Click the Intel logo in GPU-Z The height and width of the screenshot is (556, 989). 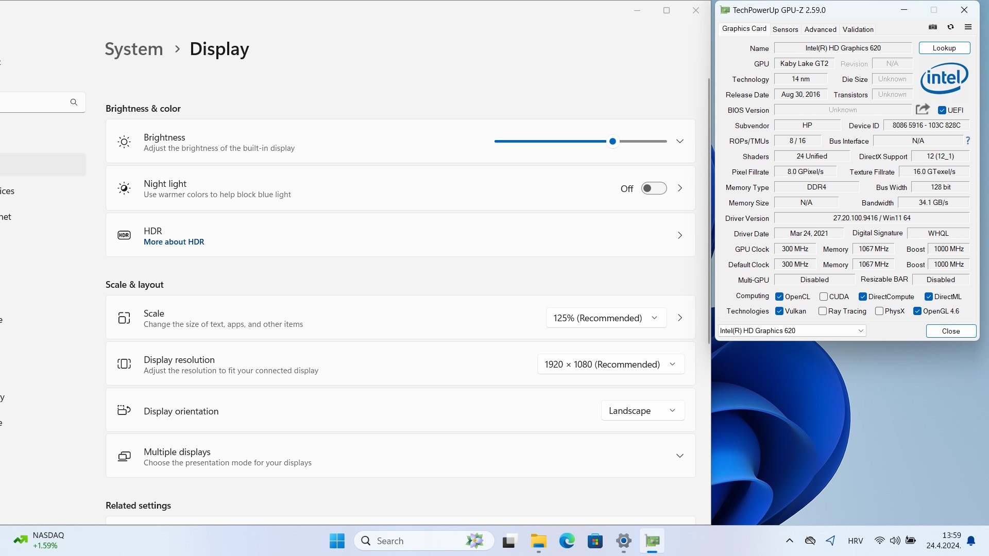point(944,78)
